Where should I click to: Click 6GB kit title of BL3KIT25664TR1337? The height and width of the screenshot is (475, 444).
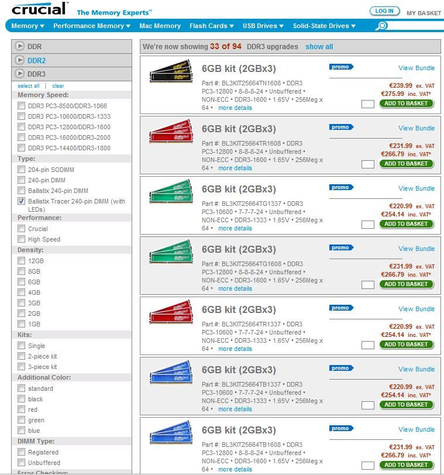[239, 309]
